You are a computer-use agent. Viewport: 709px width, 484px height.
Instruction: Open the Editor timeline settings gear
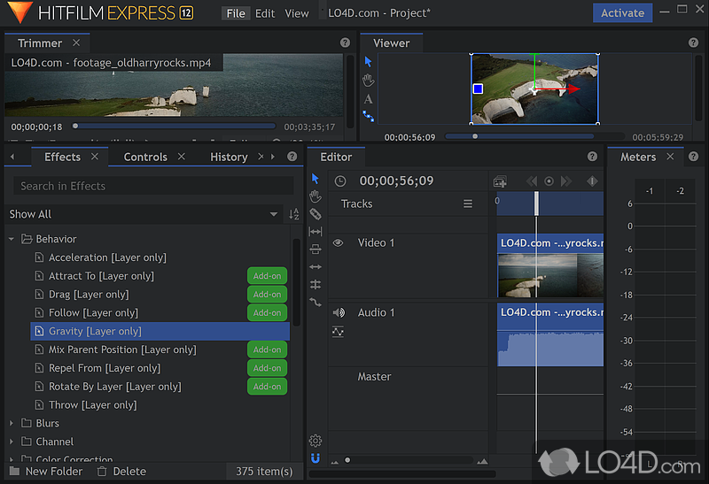click(316, 441)
